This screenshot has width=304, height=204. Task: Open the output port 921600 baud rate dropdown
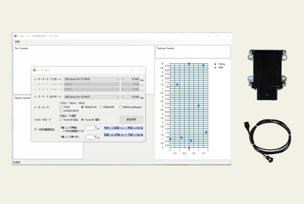130,97
